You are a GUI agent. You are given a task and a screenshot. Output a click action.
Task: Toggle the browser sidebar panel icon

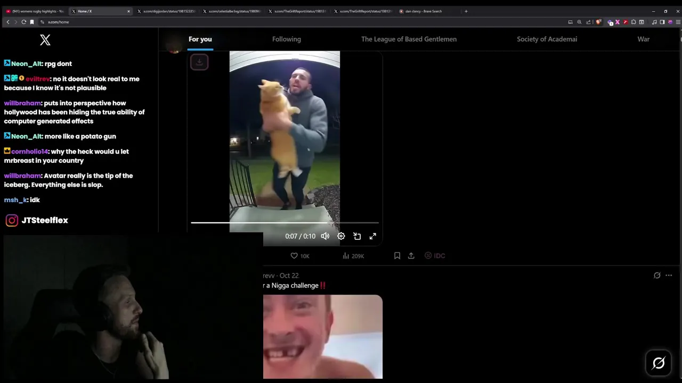(x=662, y=22)
